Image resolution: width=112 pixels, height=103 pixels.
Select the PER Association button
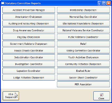pos(83,84)
